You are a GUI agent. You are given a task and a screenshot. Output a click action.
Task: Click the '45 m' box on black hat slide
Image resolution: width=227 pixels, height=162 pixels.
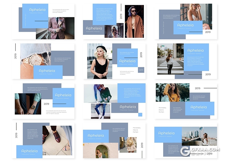tap(141, 70)
